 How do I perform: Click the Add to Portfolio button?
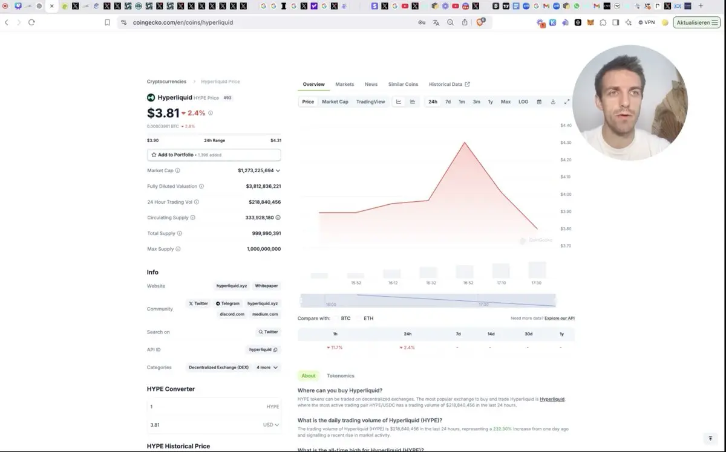(x=214, y=155)
